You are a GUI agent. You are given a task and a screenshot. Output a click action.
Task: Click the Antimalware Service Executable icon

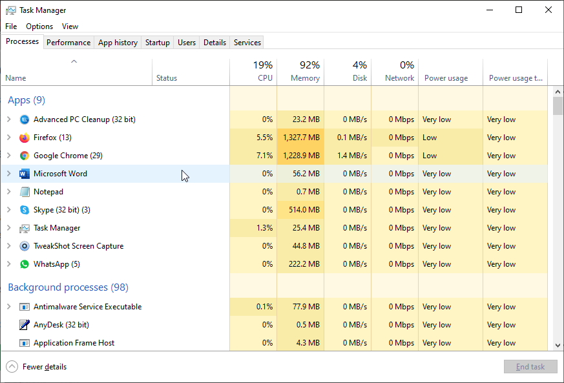pos(25,307)
